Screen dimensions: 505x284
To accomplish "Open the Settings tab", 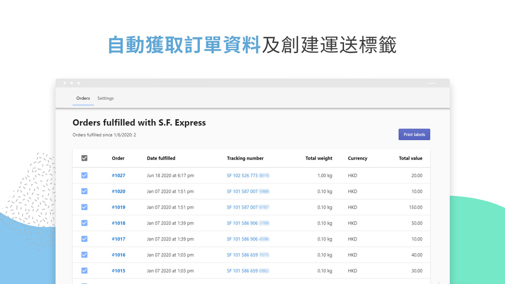I will tap(106, 98).
